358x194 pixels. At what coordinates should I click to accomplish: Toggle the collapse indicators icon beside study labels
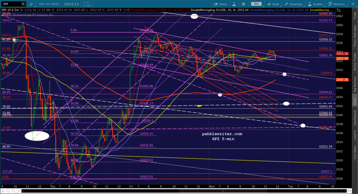tap(339, 10)
